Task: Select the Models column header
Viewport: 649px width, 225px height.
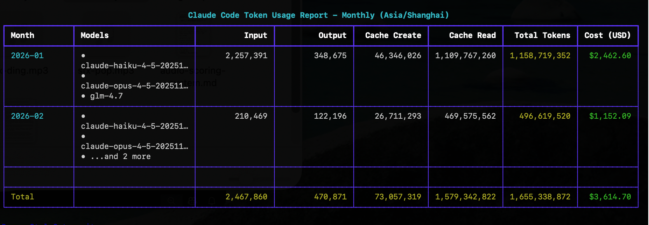Action: pos(94,35)
